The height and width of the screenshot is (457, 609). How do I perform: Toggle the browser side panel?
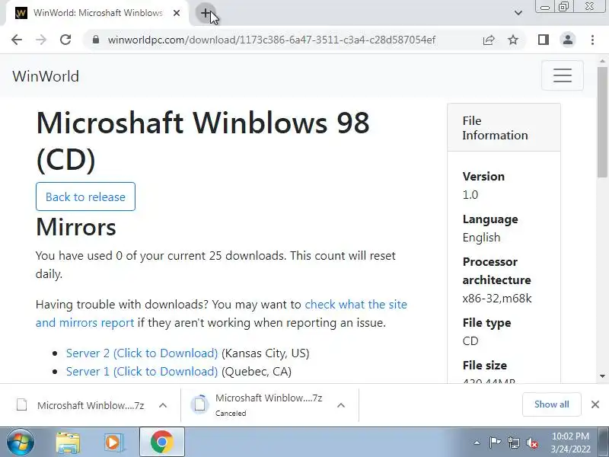pos(544,40)
